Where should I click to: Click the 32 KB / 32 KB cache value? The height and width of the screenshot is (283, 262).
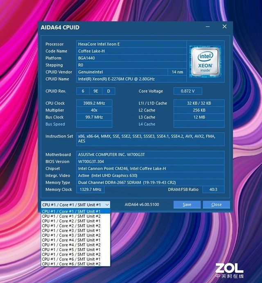pyautogui.click(x=199, y=103)
